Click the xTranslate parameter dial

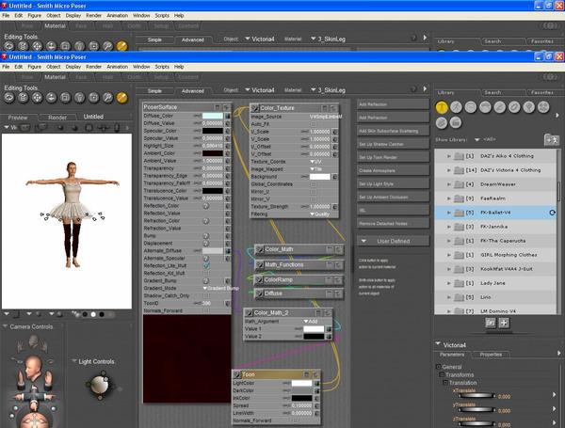pyautogui.click(x=476, y=396)
